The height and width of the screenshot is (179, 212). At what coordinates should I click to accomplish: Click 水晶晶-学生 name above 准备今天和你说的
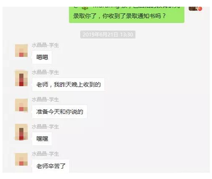click(x=45, y=100)
